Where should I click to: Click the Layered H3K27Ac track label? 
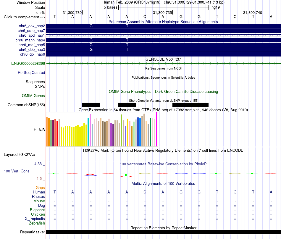(x=19, y=155)
